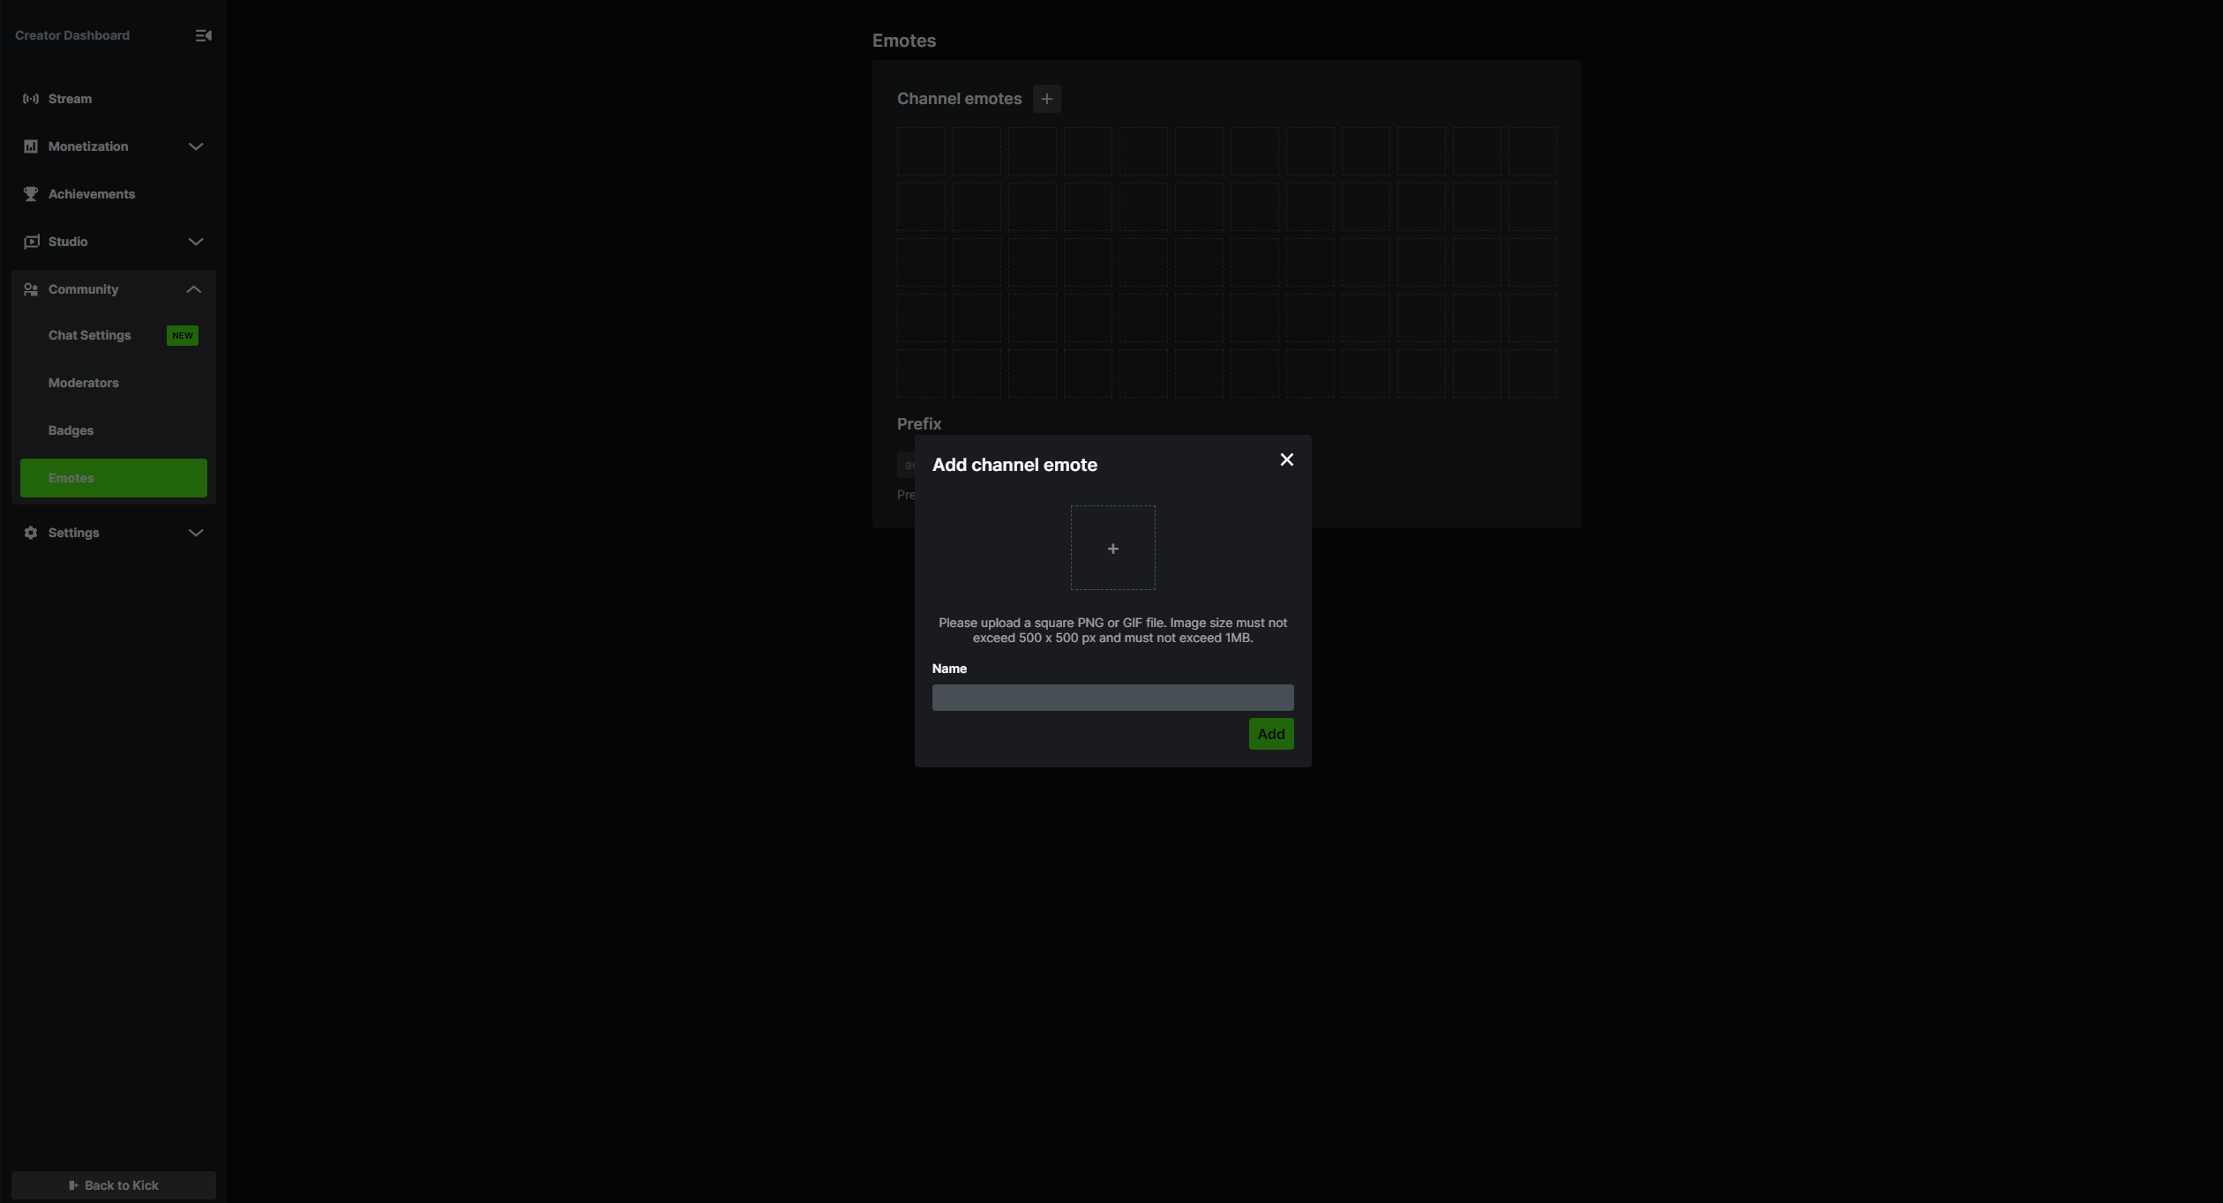Click the Achievements icon in sidebar
This screenshot has height=1203, width=2223.
[x=30, y=194]
